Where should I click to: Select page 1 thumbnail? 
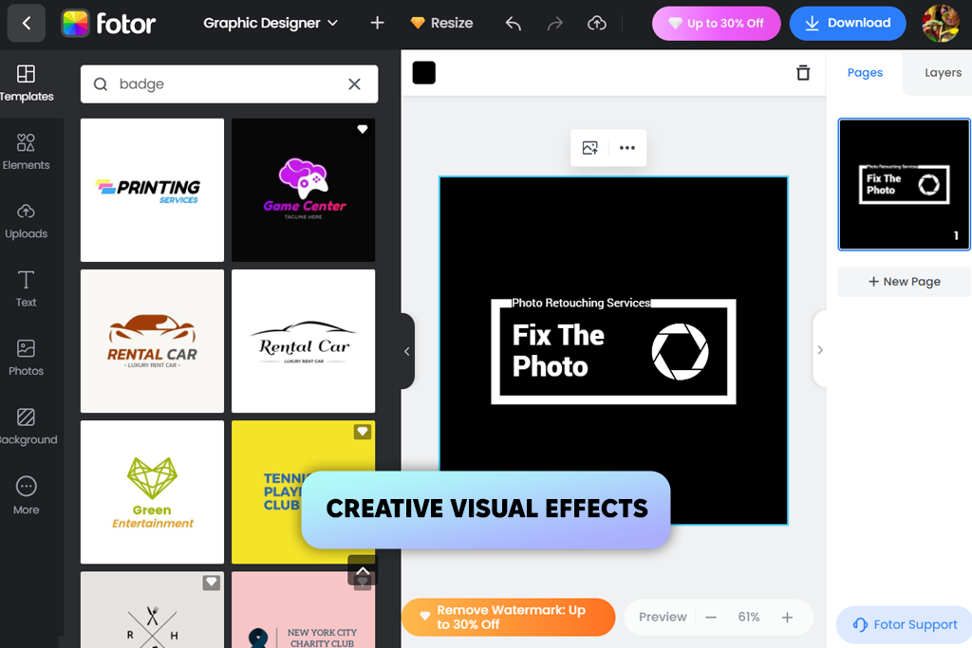point(904,185)
